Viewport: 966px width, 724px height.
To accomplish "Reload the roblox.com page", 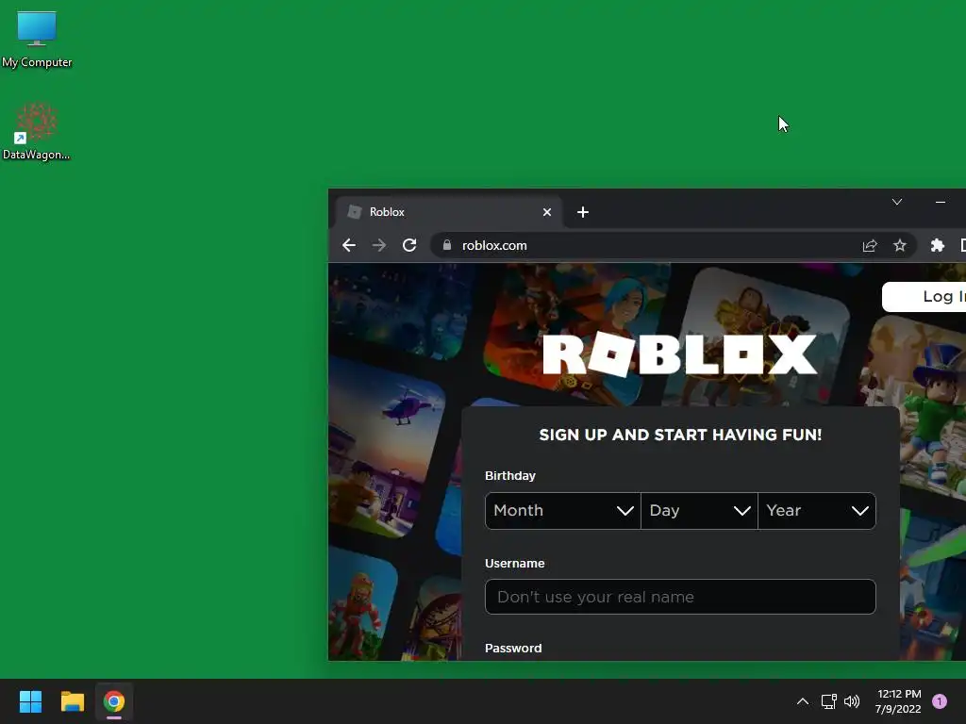I will tap(409, 245).
